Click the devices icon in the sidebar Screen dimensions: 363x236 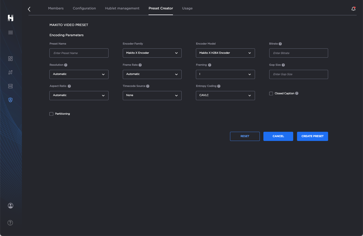coord(10,86)
